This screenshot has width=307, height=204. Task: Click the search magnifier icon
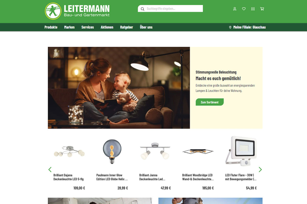click(x=142, y=9)
